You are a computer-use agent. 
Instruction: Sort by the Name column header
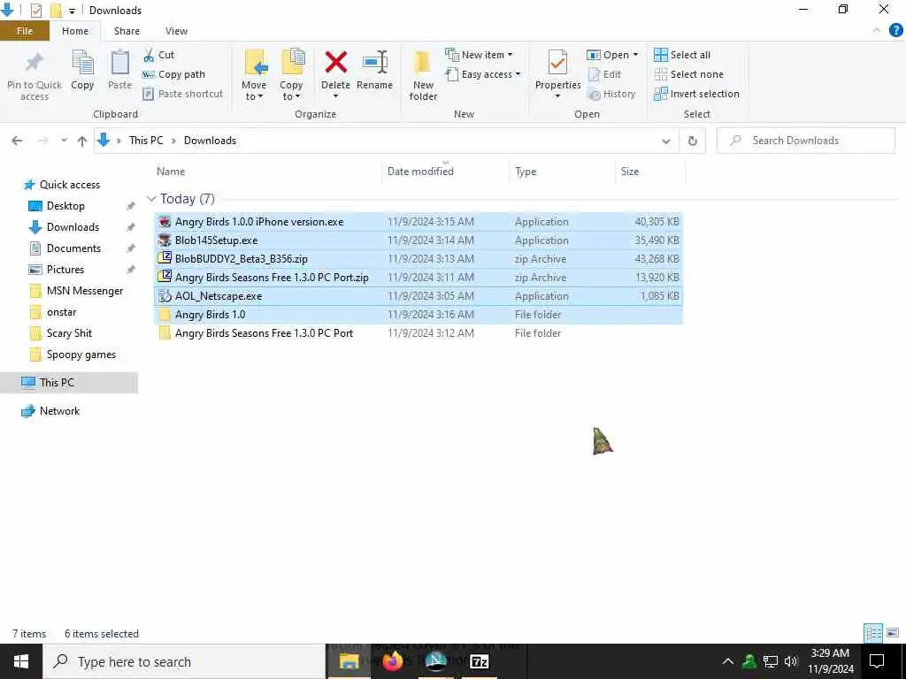tap(171, 172)
